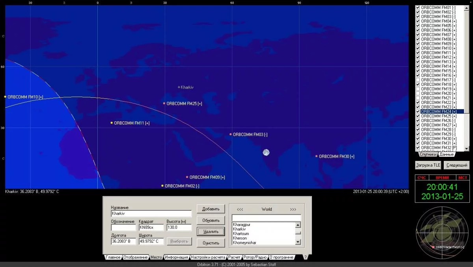This screenshot has width=473, height=267.
Task: Click the Обновить button
Action: tap(211, 220)
